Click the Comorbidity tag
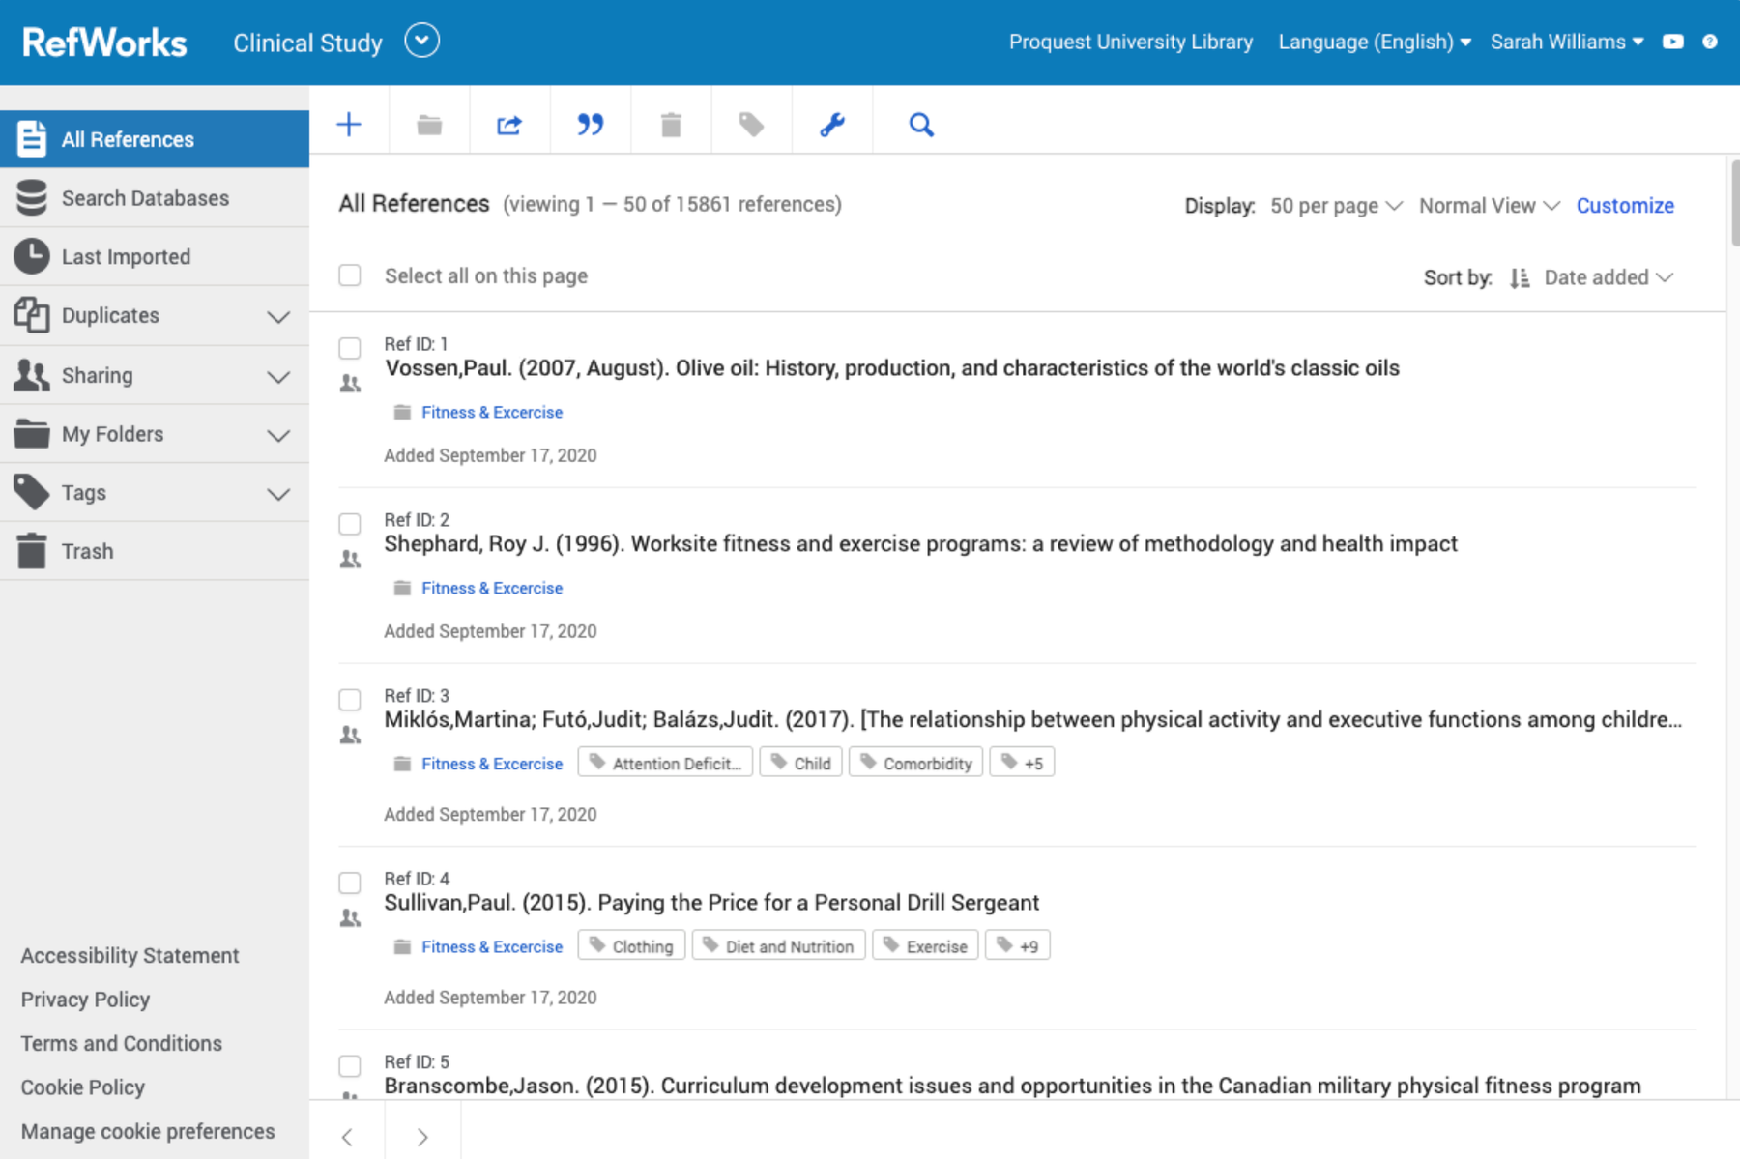 click(x=916, y=763)
